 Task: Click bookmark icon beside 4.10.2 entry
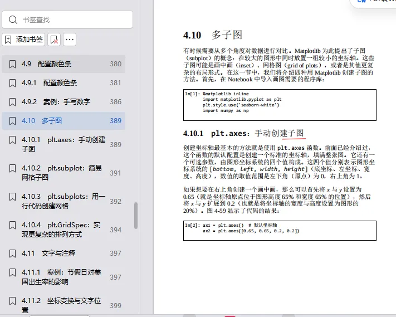(12, 168)
